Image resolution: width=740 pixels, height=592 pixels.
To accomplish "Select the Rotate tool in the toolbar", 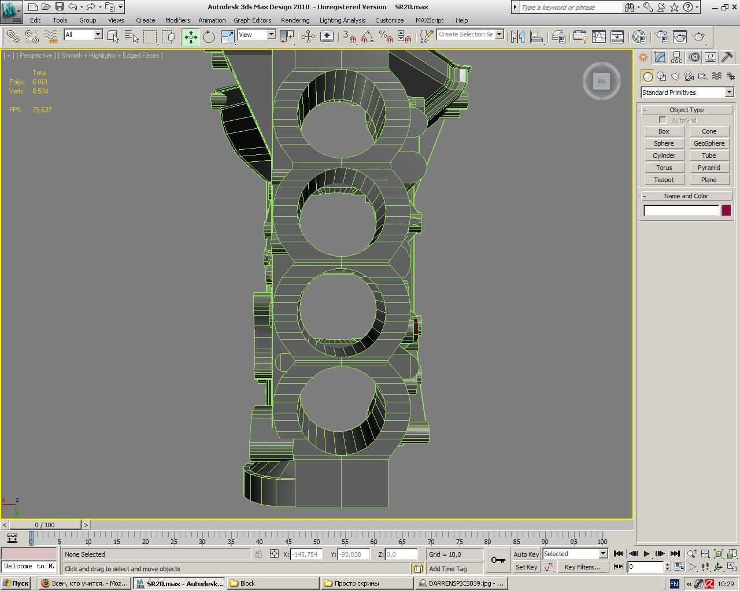I will click(x=209, y=37).
